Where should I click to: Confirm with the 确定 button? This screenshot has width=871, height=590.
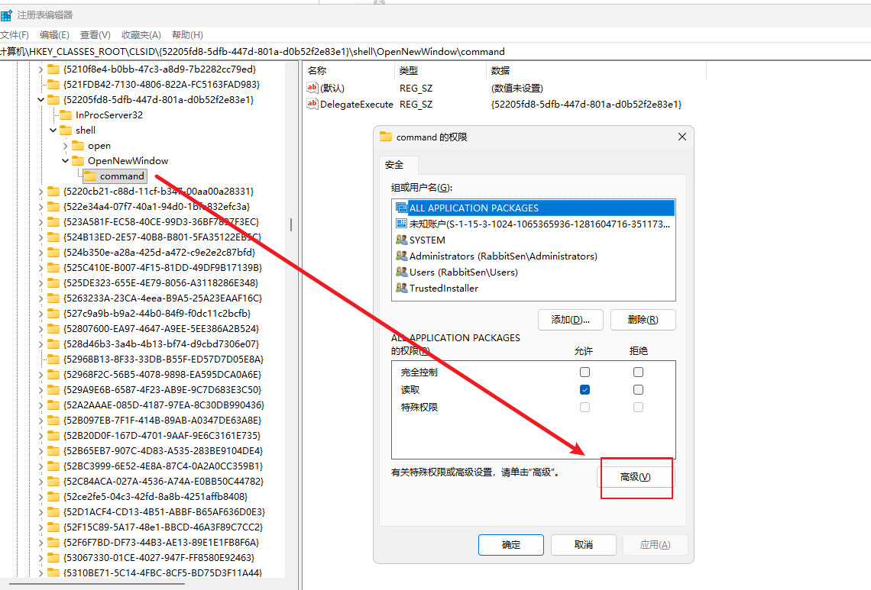511,545
